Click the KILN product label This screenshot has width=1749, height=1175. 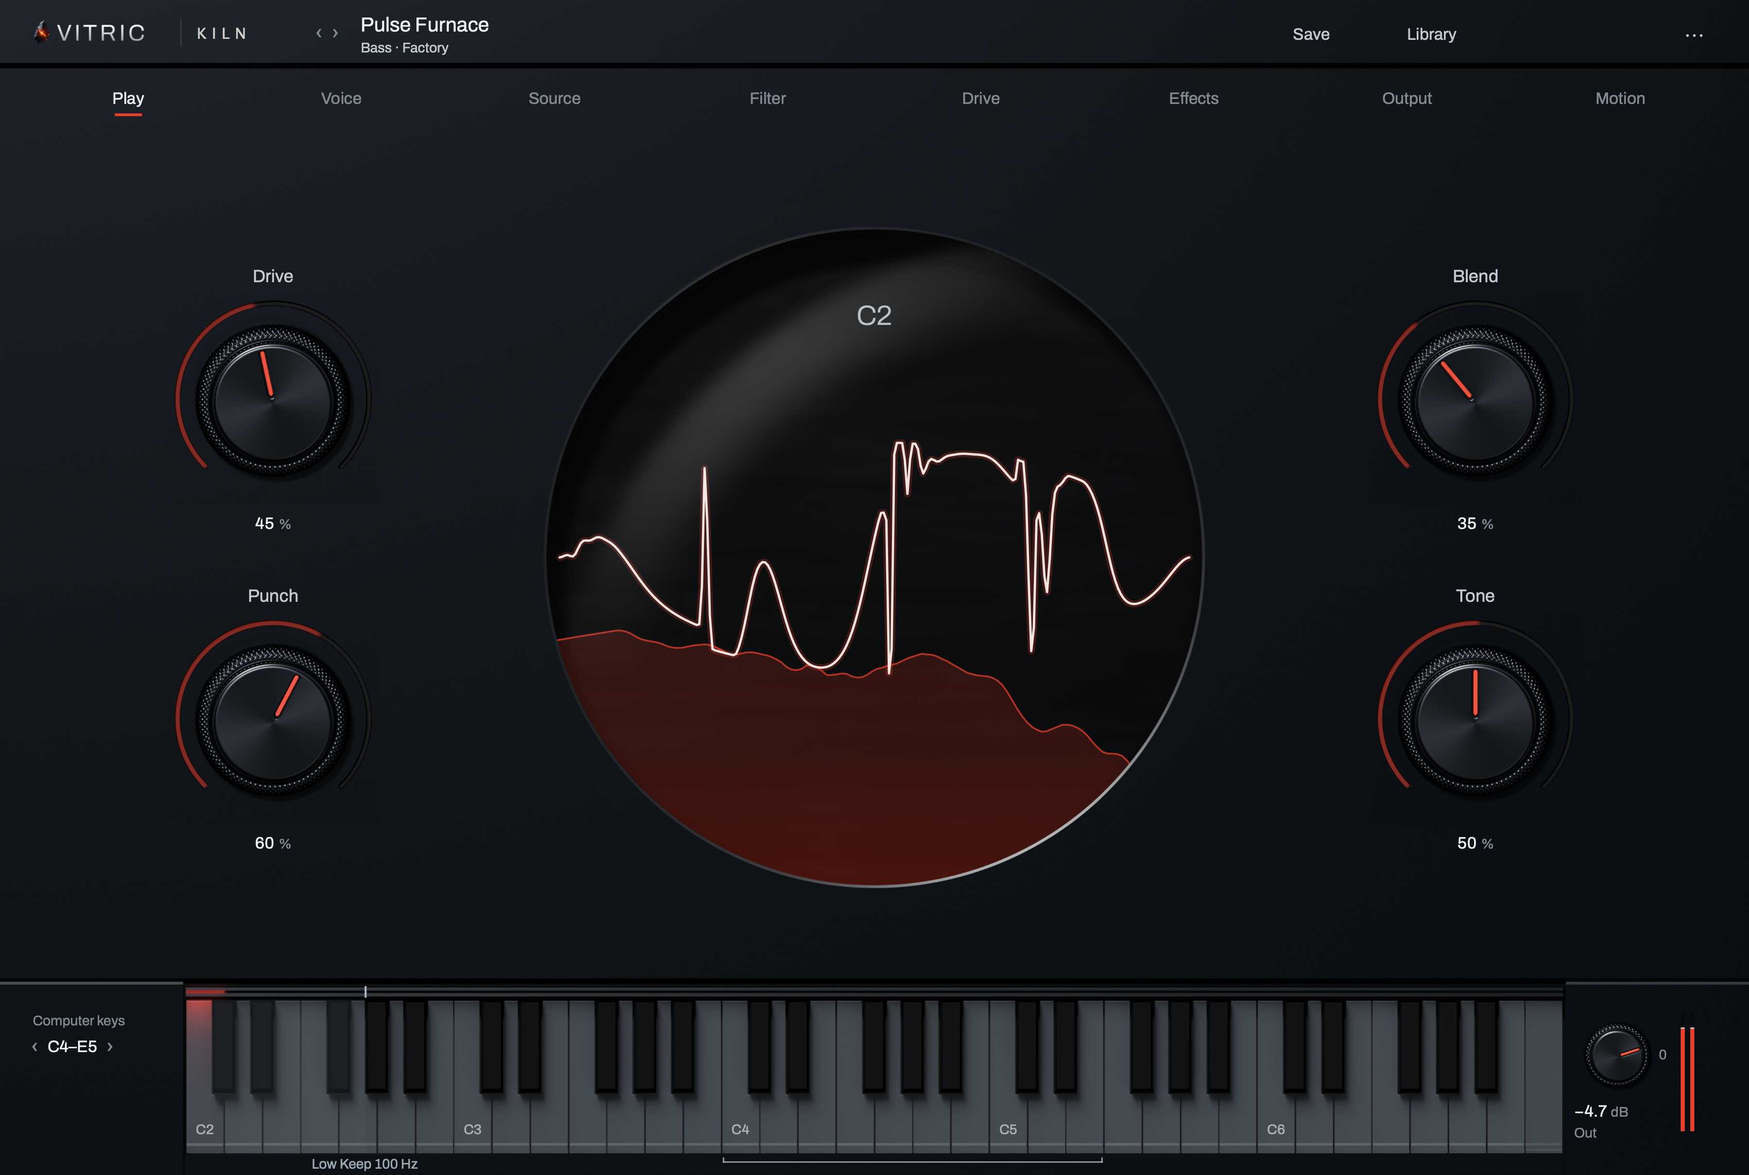(x=222, y=34)
